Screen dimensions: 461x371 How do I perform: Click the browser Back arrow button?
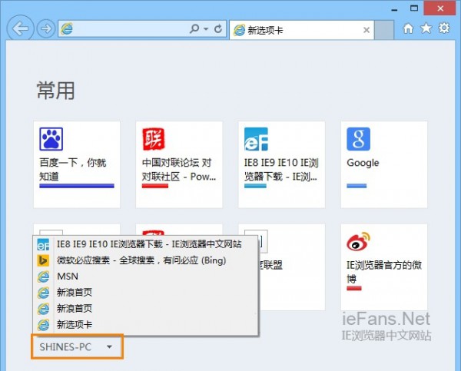point(20,28)
